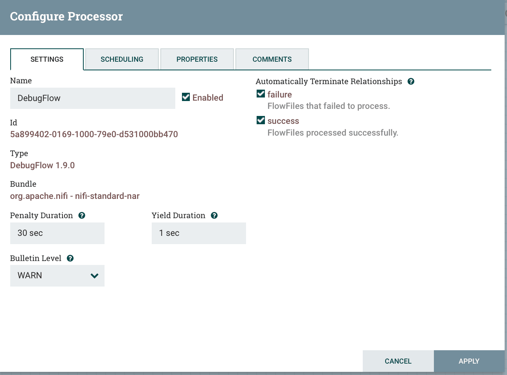The image size is (507, 375).
Task: Toggle the Enabled checkbox
Action: click(x=186, y=97)
